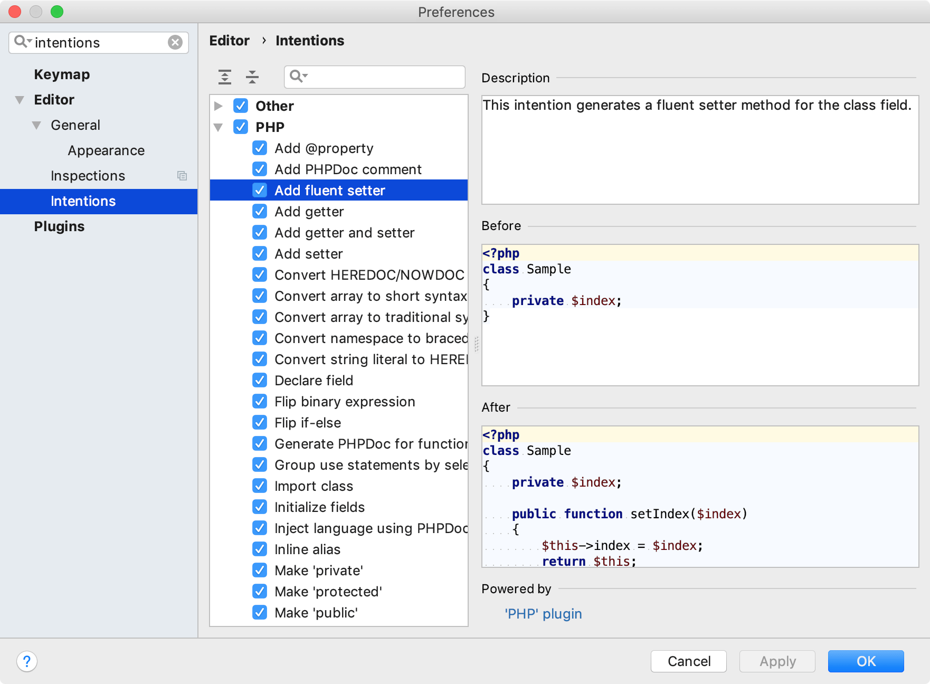Viewport: 930px width, 684px height.
Task: Collapse the General node in sidebar
Action: tap(36, 125)
